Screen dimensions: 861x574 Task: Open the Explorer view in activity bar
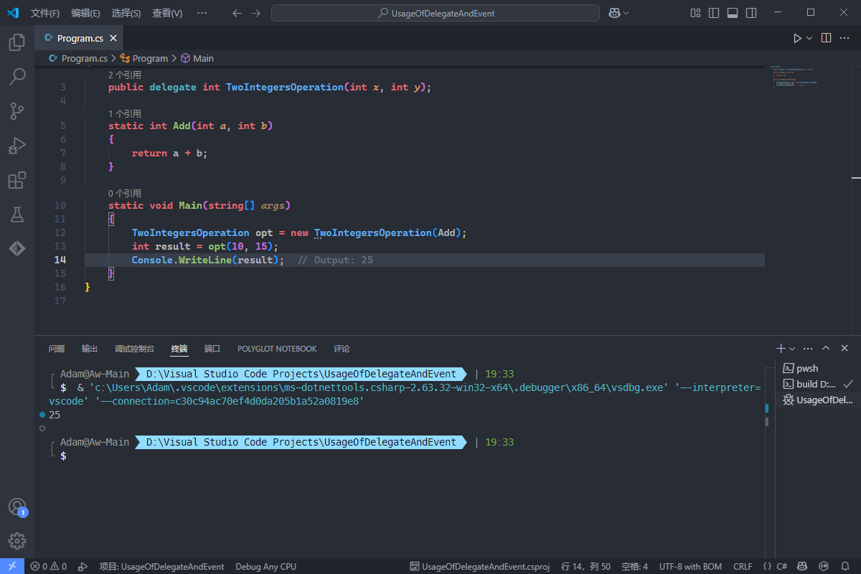pos(17,42)
